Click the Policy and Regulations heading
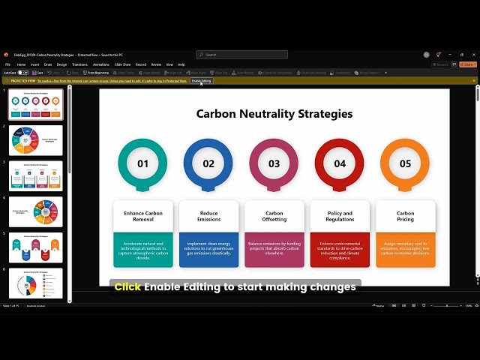480x360 pixels. [x=340, y=216]
